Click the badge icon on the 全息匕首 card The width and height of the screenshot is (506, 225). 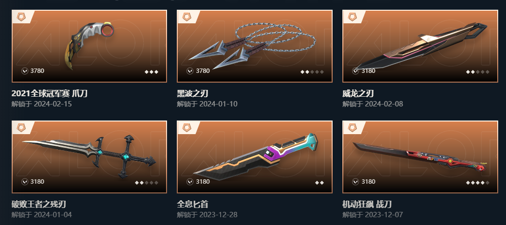[x=187, y=127]
